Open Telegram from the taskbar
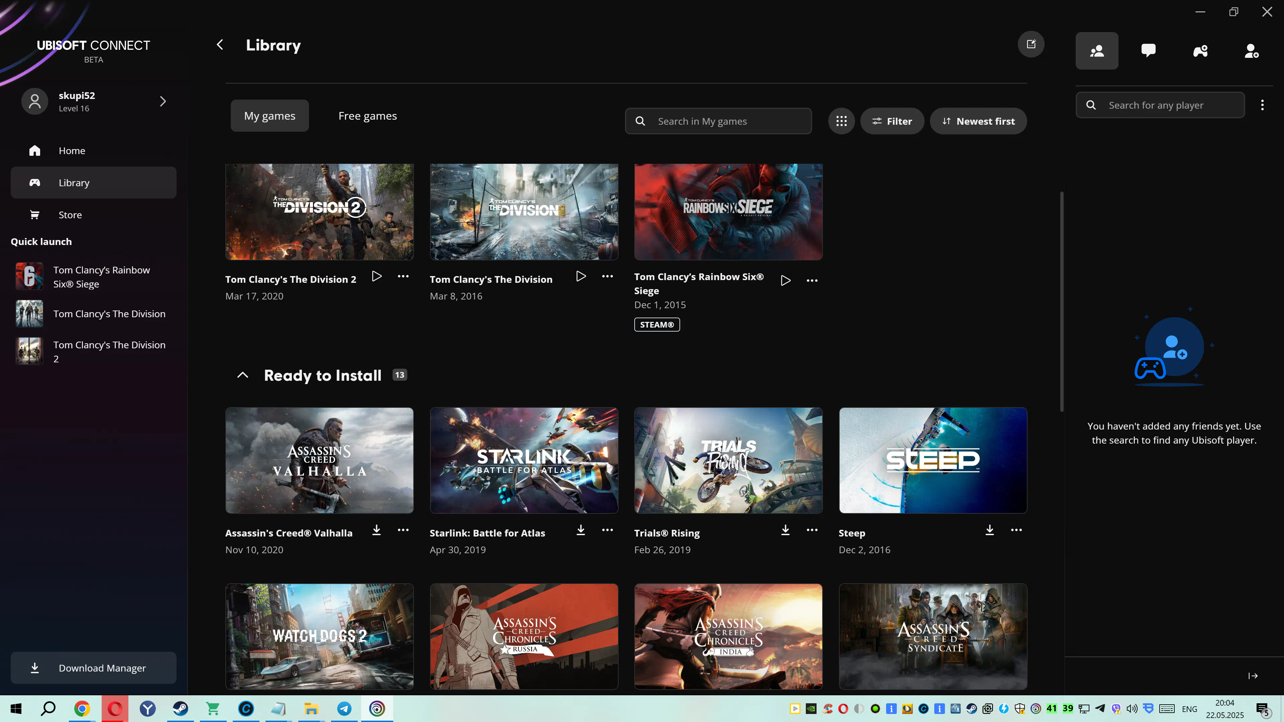The height and width of the screenshot is (722, 1284). point(344,709)
